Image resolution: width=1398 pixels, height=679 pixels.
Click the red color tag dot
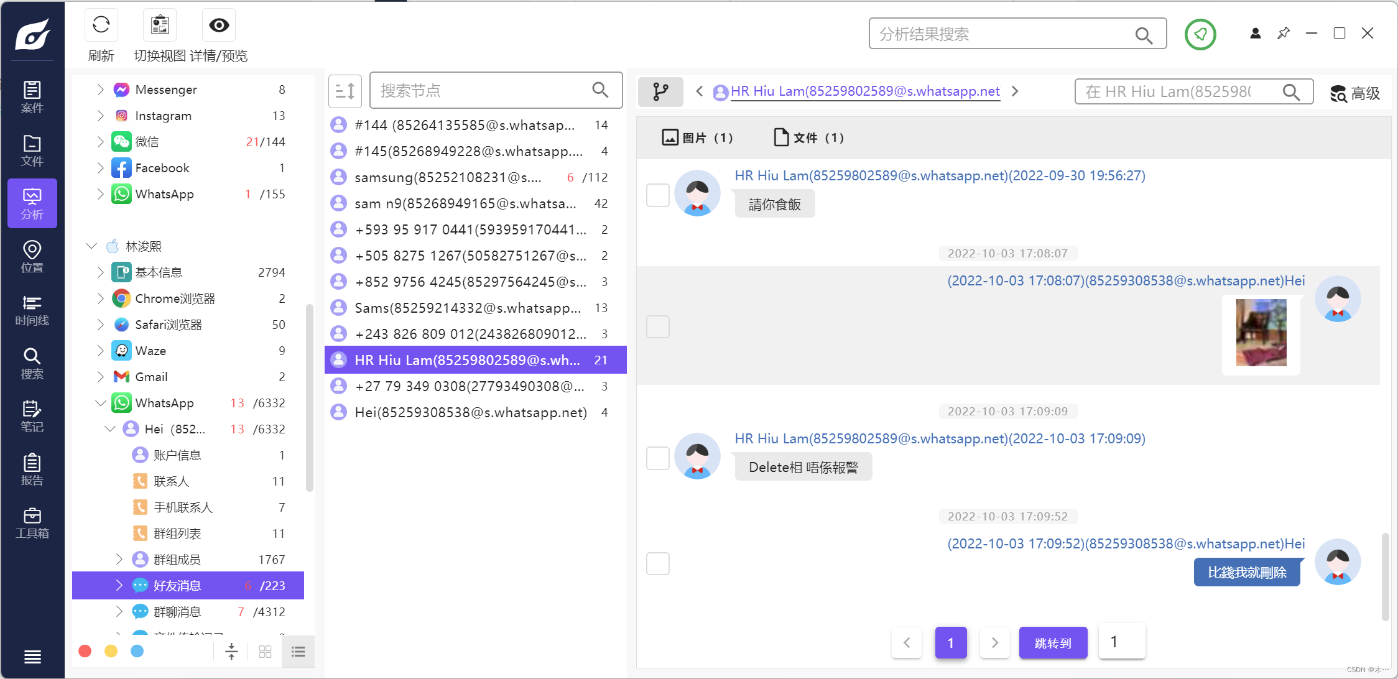point(85,651)
